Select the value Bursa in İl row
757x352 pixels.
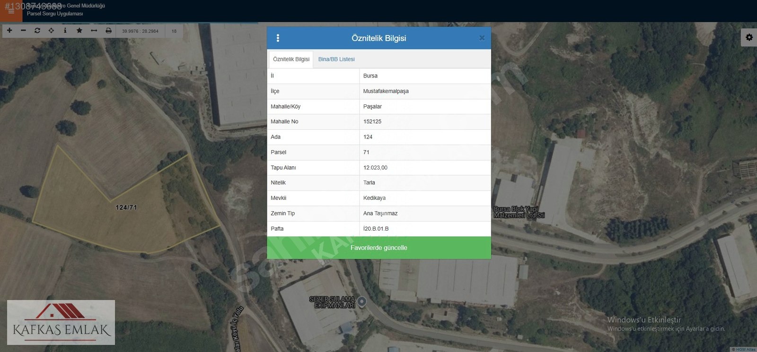[x=370, y=76]
